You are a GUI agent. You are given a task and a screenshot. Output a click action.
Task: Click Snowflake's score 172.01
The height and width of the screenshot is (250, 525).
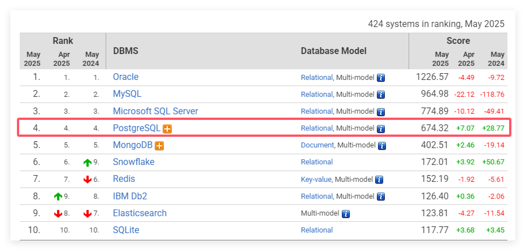[x=435, y=162]
